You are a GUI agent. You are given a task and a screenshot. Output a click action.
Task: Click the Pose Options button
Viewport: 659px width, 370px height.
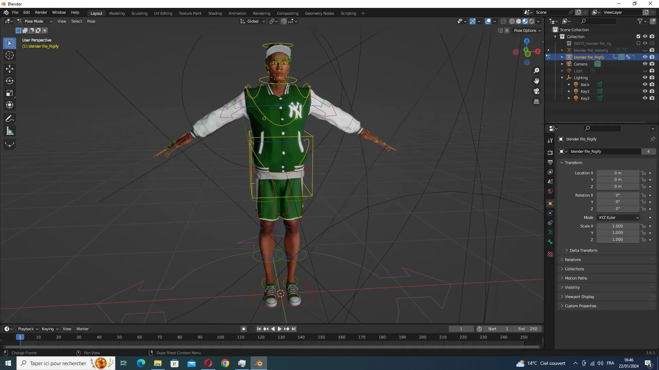point(527,30)
